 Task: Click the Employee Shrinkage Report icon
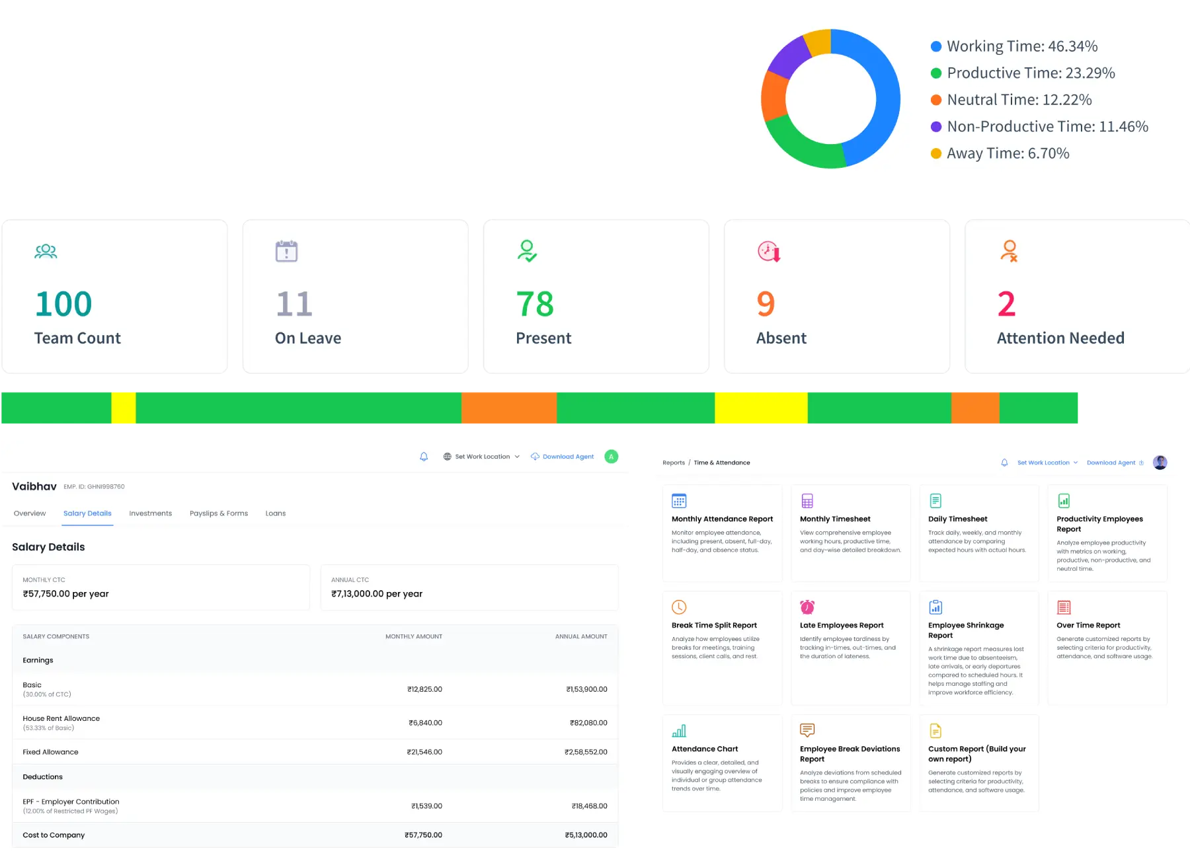pyautogui.click(x=936, y=606)
